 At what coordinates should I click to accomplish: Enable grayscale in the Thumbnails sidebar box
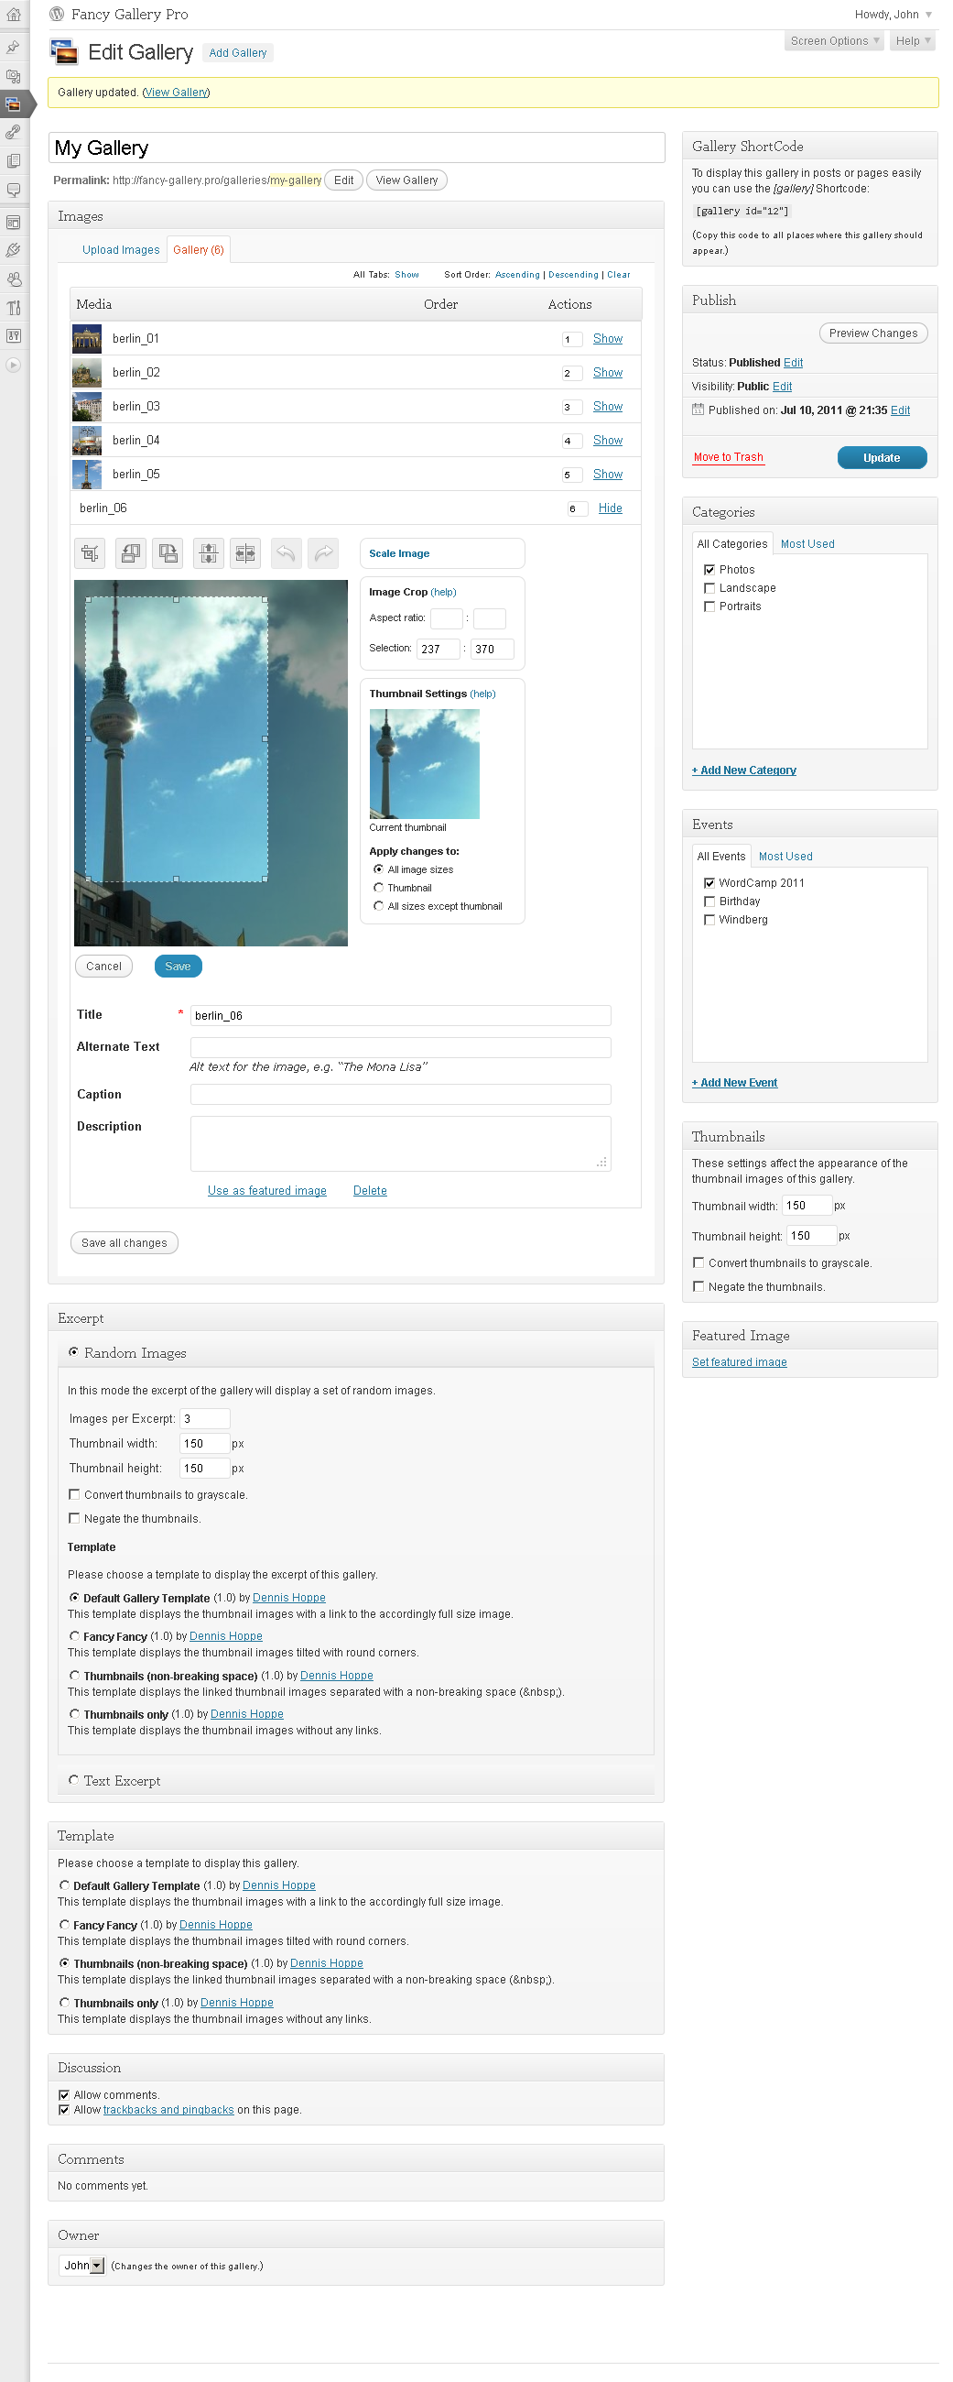tap(699, 1263)
